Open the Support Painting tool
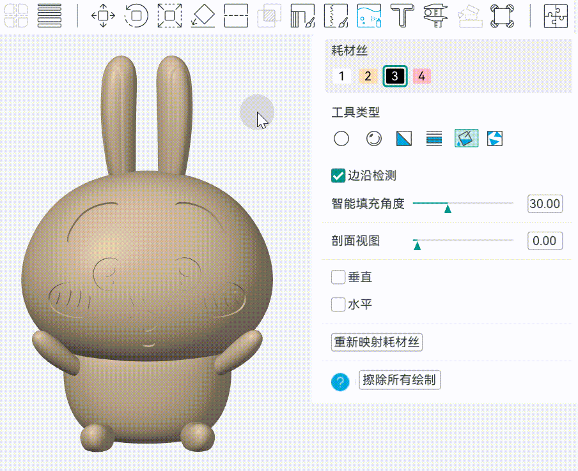The width and height of the screenshot is (578, 471). point(302,15)
